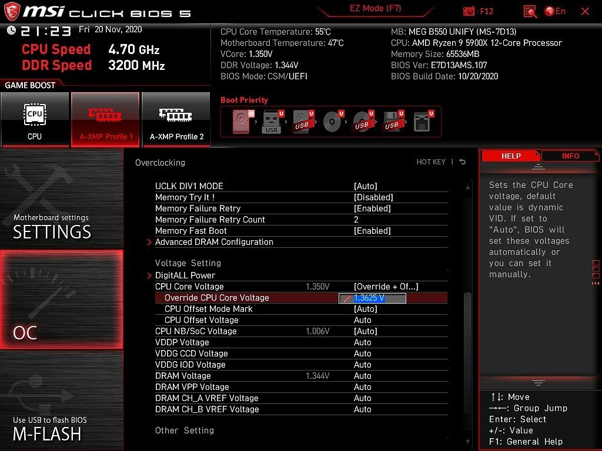The height and width of the screenshot is (451, 602).
Task: Select DRAM CH_B VREF Voltage setting
Action: coord(301,409)
